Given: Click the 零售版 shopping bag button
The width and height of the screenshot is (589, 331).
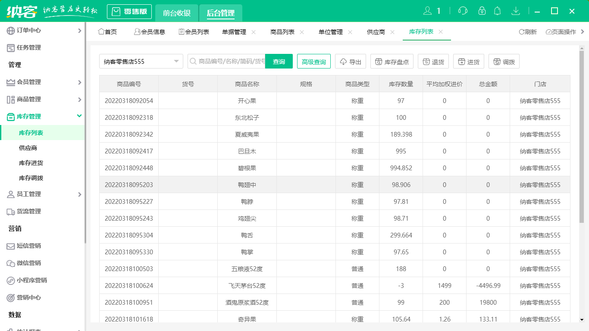Looking at the screenshot, I should click(130, 12).
